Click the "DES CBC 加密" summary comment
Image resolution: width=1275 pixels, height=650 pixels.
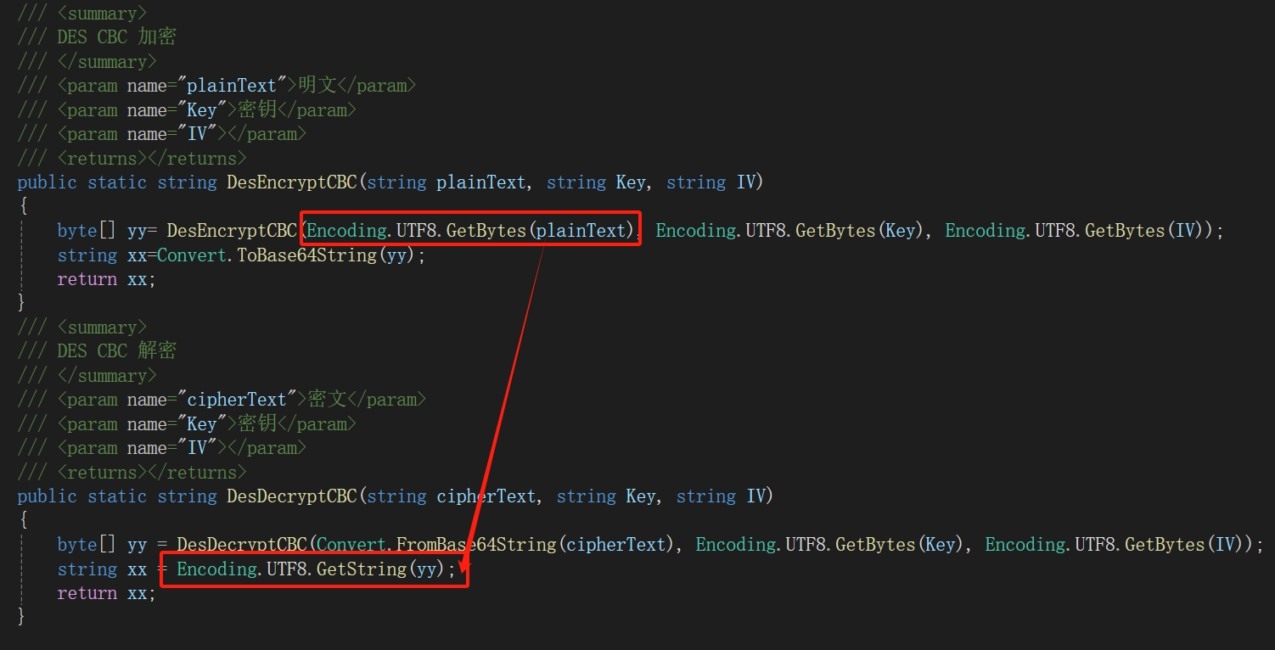(x=116, y=37)
